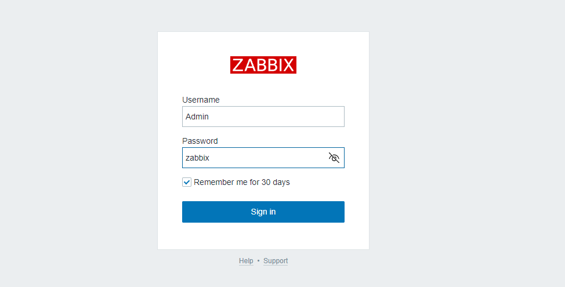Open the Support link

(276, 261)
